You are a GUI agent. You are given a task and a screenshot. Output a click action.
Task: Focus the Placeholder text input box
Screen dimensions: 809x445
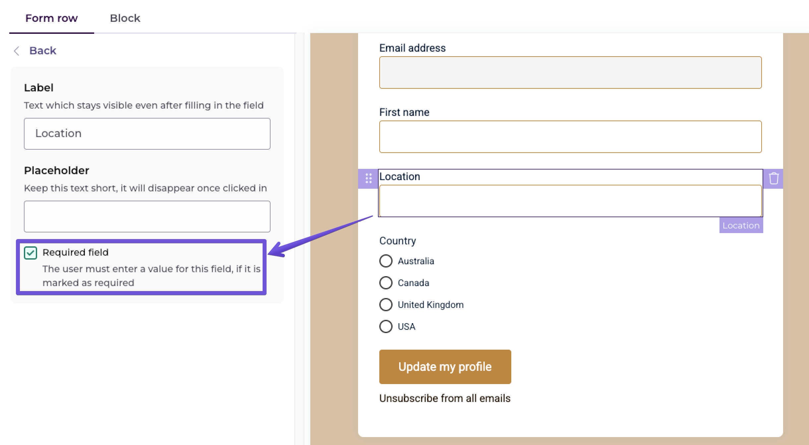(147, 217)
